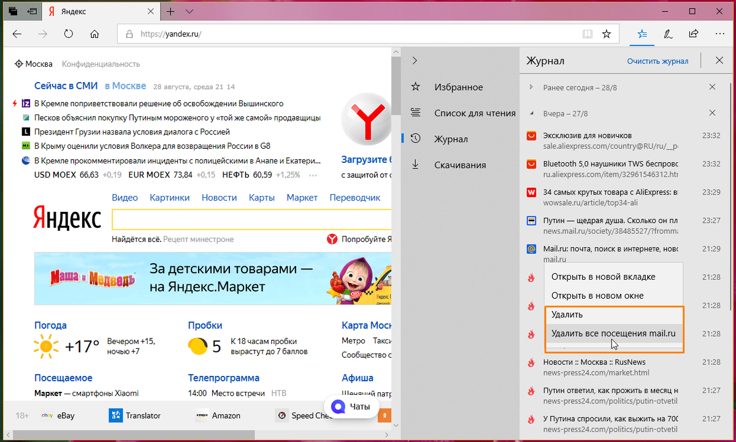Screen dimensions: 736x442
Task: Open Reading view book icon
Action: click(x=588, y=34)
